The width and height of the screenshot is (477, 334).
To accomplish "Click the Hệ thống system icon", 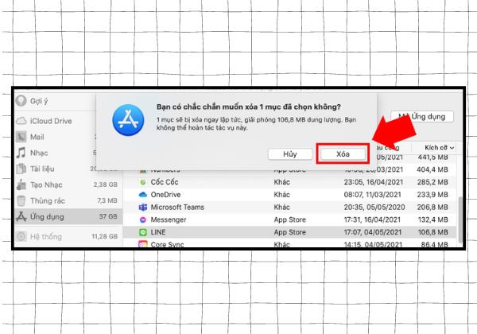I will (21, 236).
